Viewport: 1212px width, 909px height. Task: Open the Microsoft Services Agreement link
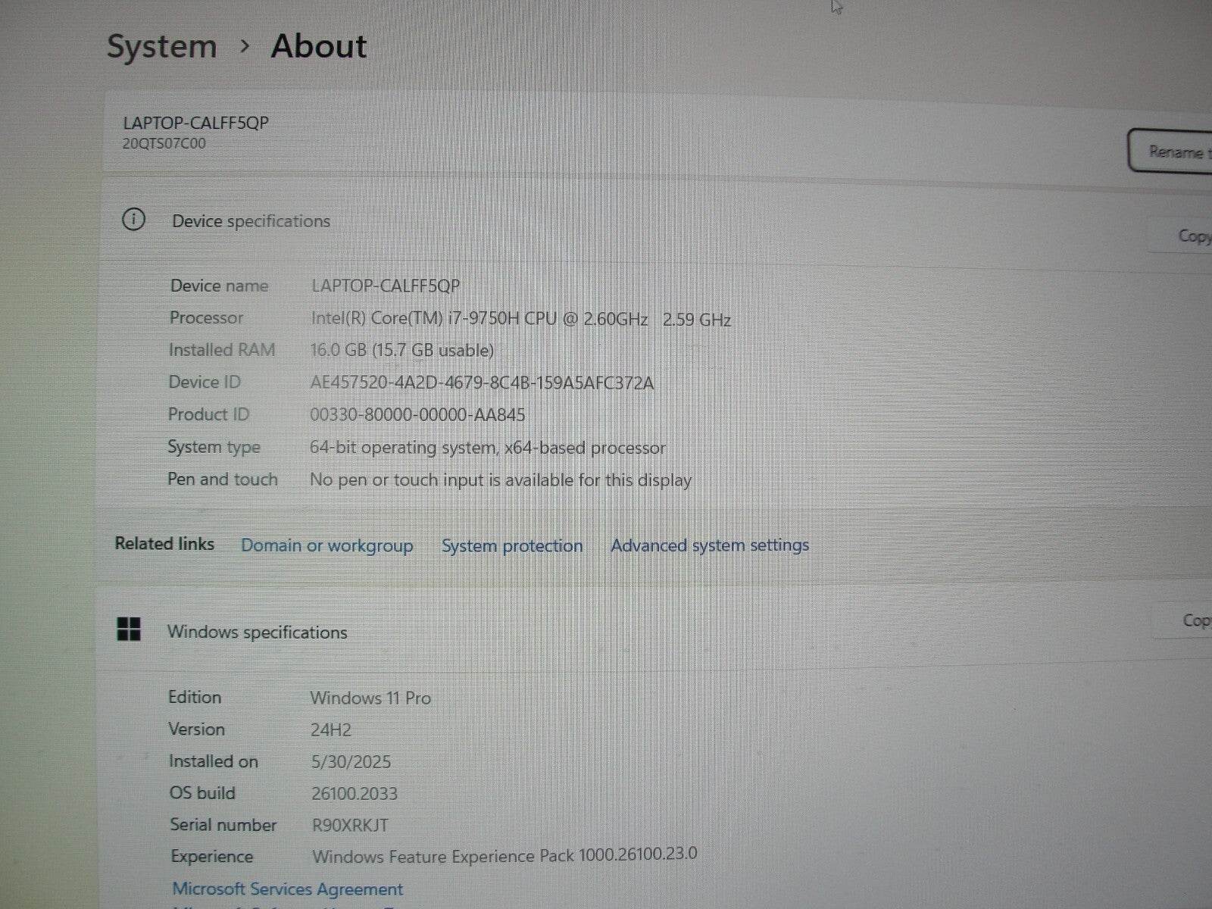click(x=288, y=889)
